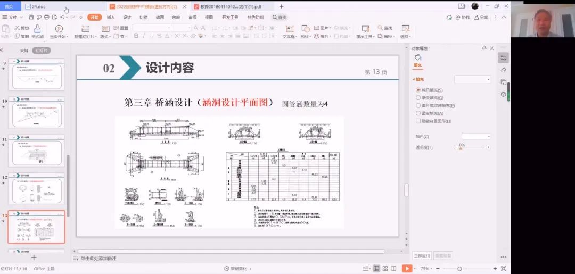575x274 pixels.
Task: Click the sidebar properties sliders icon
Action: 504,58
